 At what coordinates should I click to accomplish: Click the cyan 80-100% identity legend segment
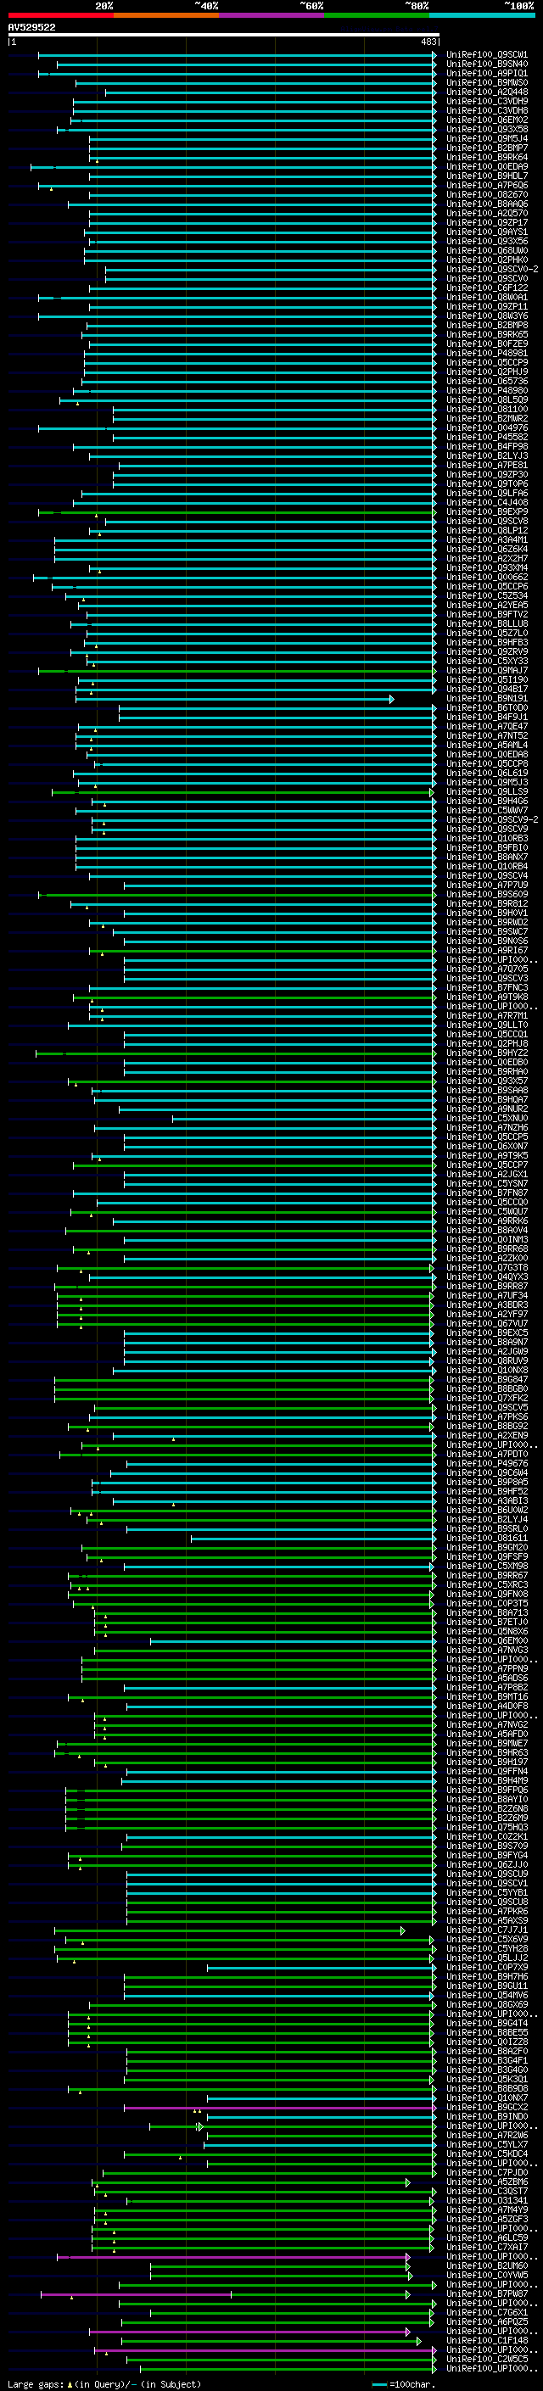(x=482, y=15)
